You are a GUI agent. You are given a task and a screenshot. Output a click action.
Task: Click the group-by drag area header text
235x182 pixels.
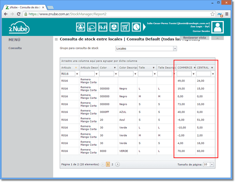[99, 61]
